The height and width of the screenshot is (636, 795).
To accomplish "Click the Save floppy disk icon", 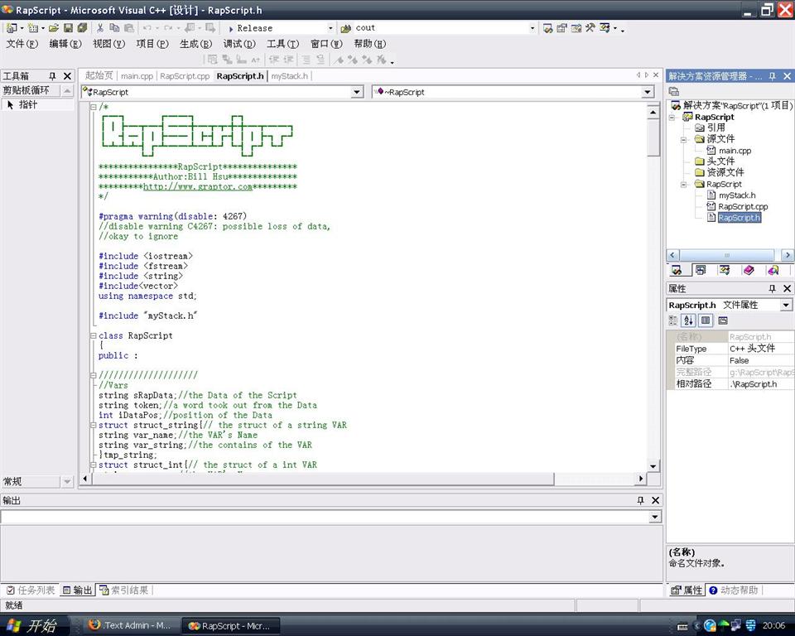I will click(x=68, y=28).
